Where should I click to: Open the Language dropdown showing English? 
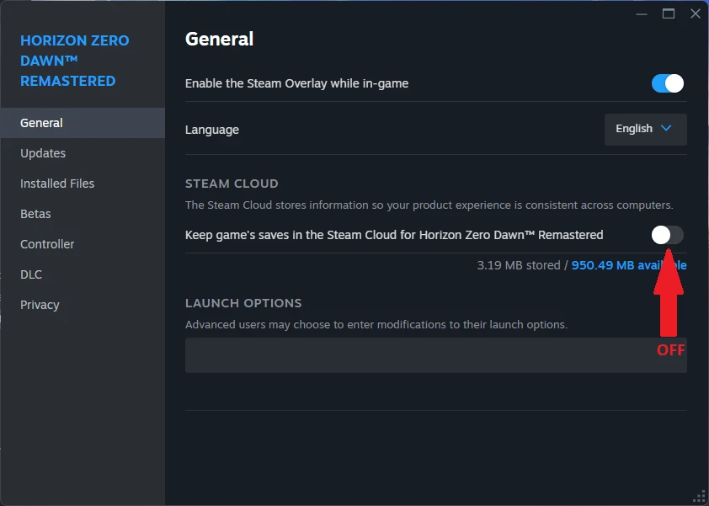[x=645, y=130]
